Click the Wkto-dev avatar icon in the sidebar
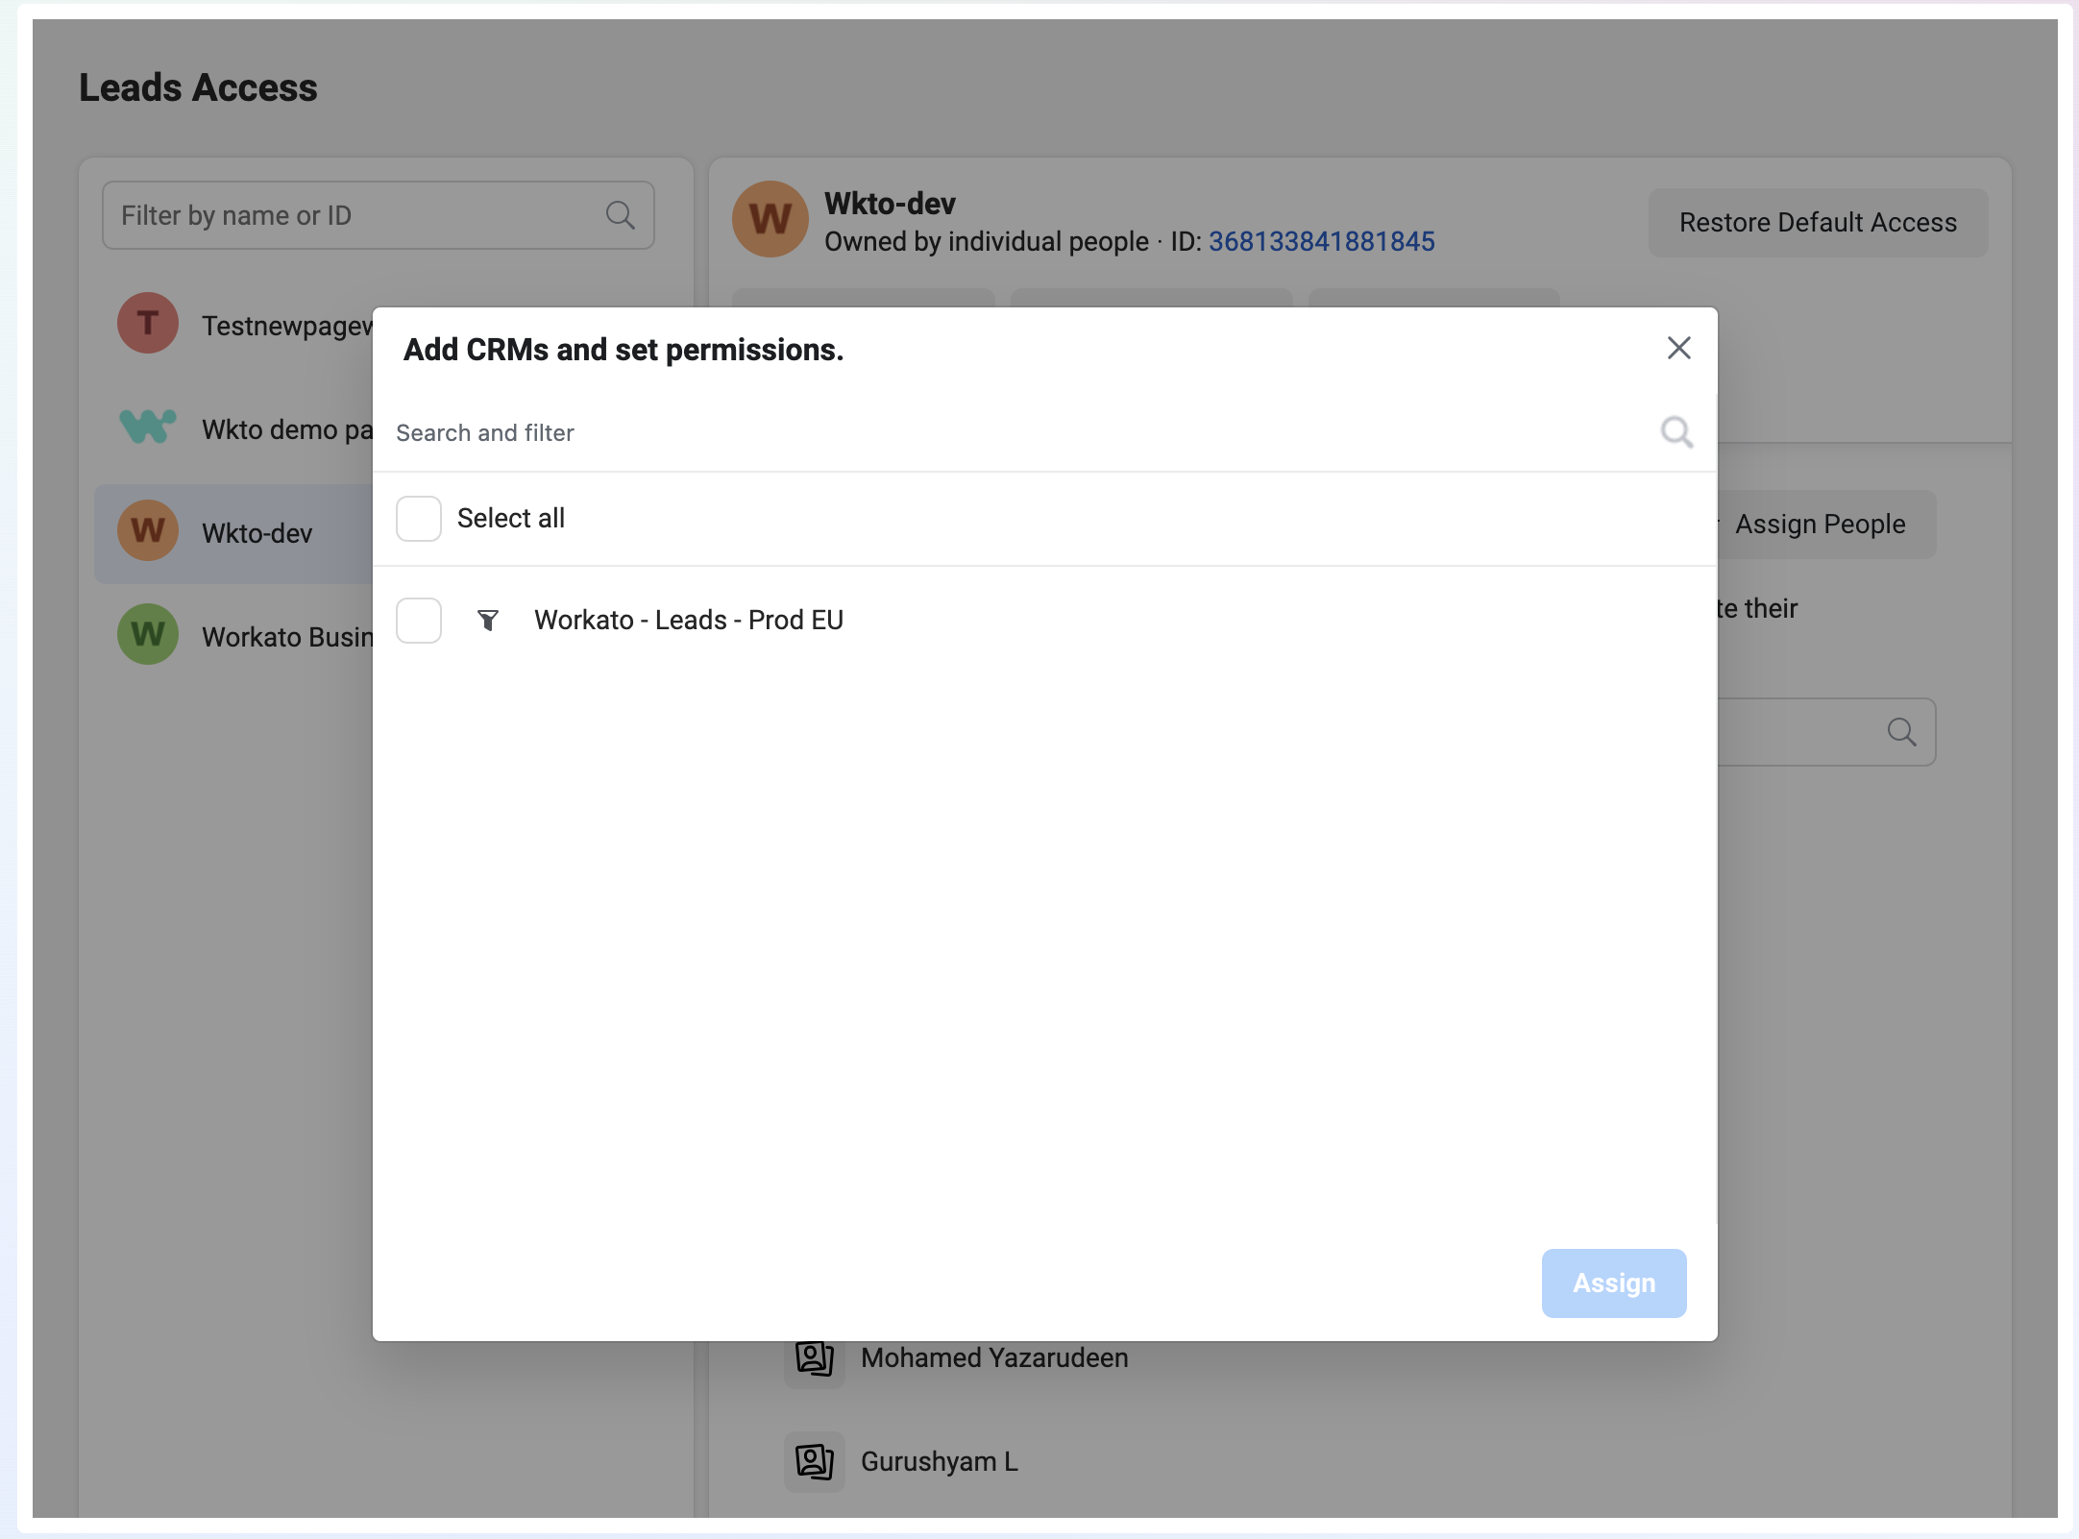Screen dimensions: 2079x1539 tap(146, 531)
